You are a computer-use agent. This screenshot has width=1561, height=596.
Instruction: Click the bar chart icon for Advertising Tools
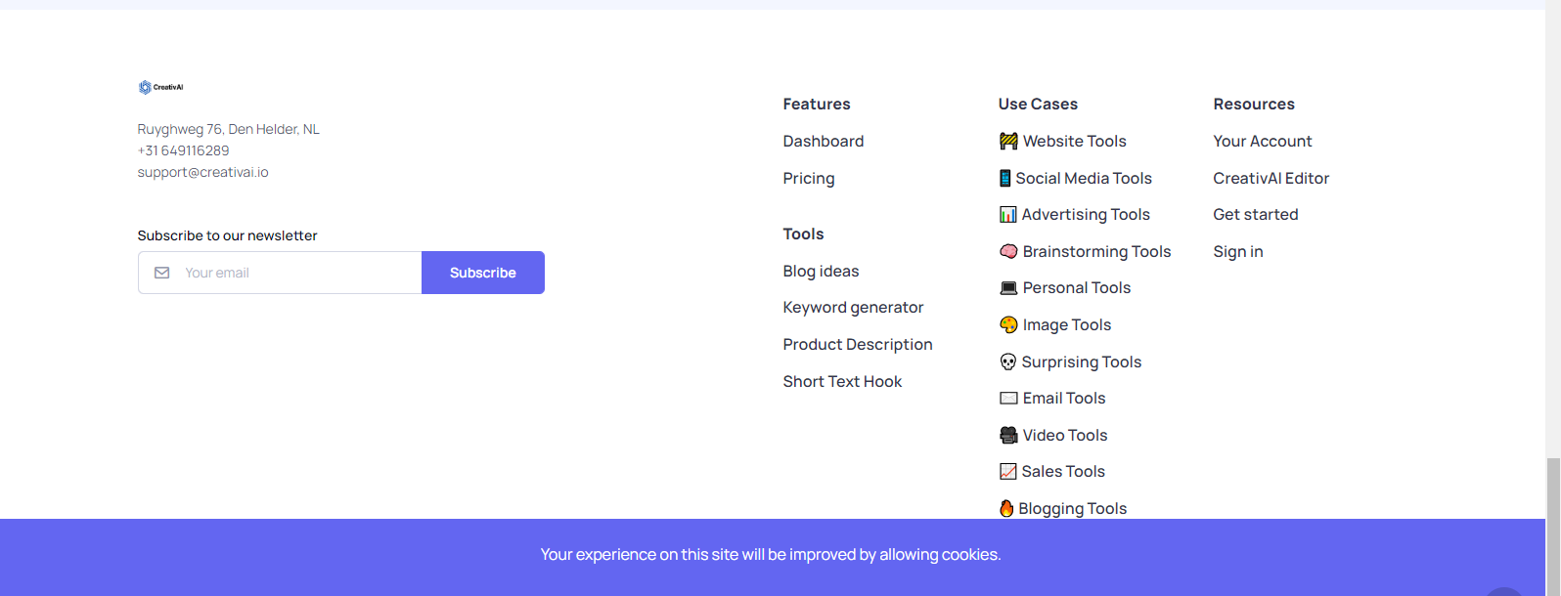(1007, 214)
